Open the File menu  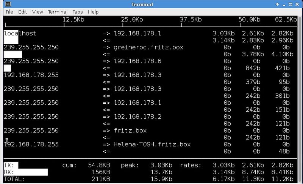click(x=9, y=12)
